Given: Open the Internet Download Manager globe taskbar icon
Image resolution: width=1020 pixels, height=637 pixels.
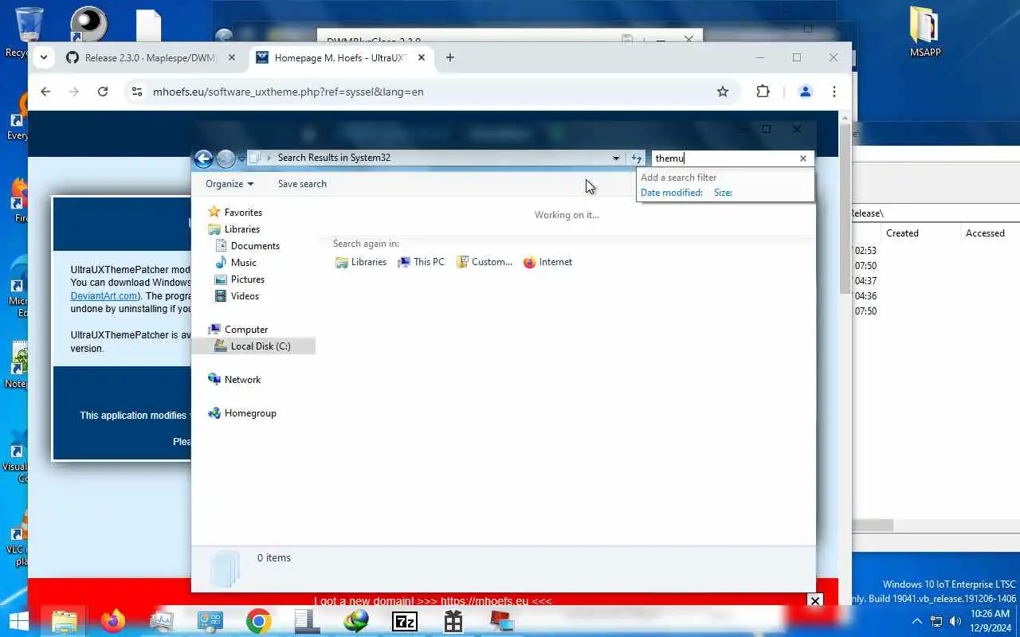Looking at the screenshot, I should (x=356, y=621).
